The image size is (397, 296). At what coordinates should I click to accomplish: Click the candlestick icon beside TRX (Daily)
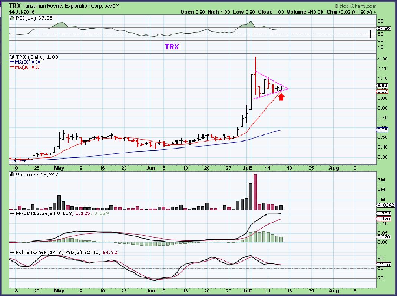pyautogui.click(x=12, y=57)
